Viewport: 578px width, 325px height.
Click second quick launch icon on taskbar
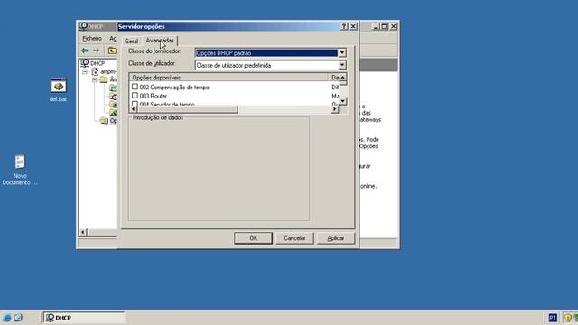point(18,318)
